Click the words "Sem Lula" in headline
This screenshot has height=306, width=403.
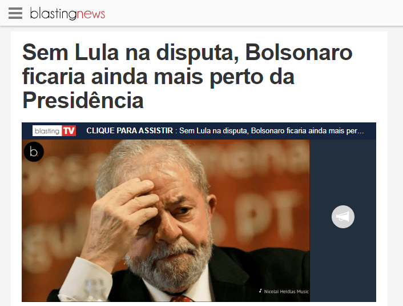pyautogui.click(x=70, y=53)
